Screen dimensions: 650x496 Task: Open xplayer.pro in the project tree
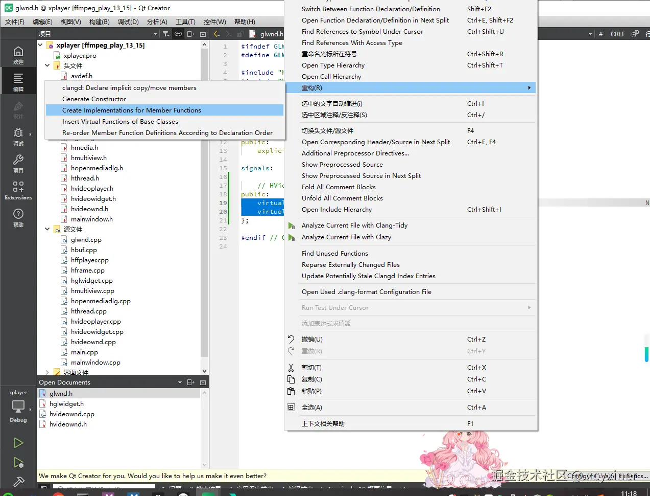(80, 55)
